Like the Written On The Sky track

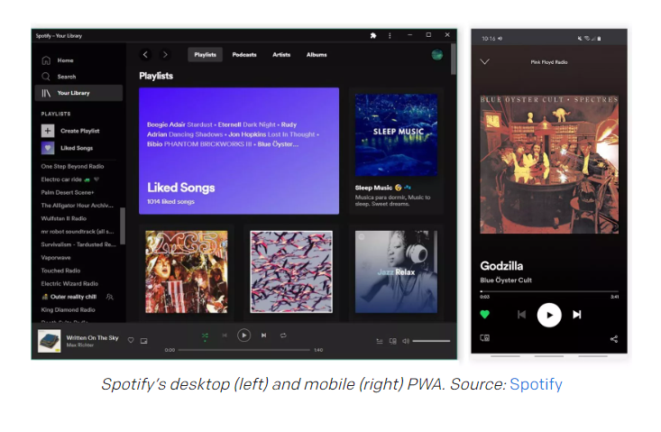click(131, 341)
